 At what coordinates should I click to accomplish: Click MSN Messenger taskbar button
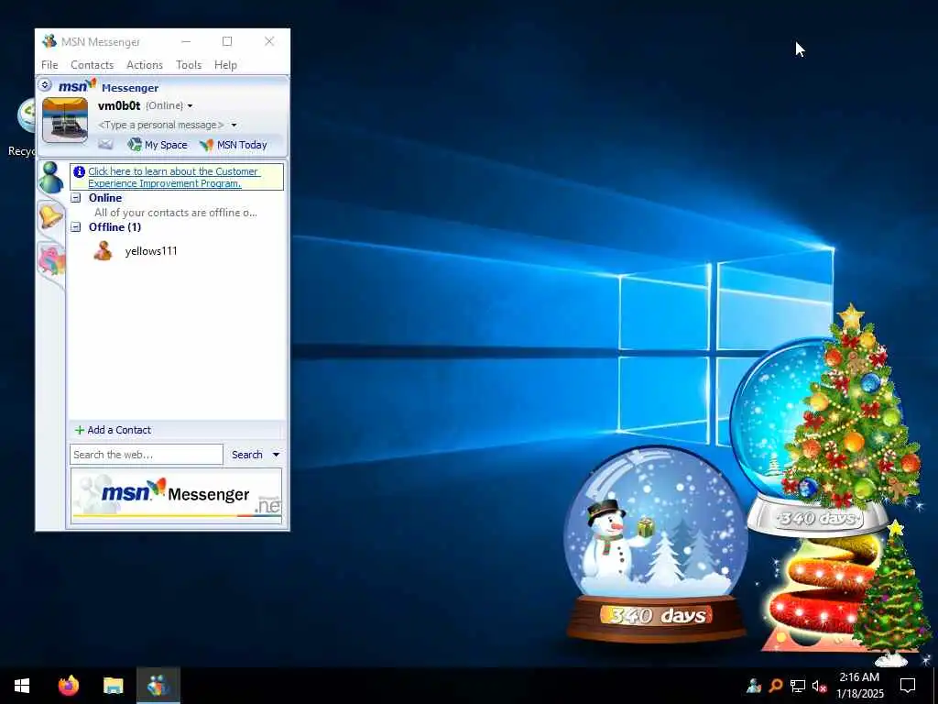(x=158, y=685)
